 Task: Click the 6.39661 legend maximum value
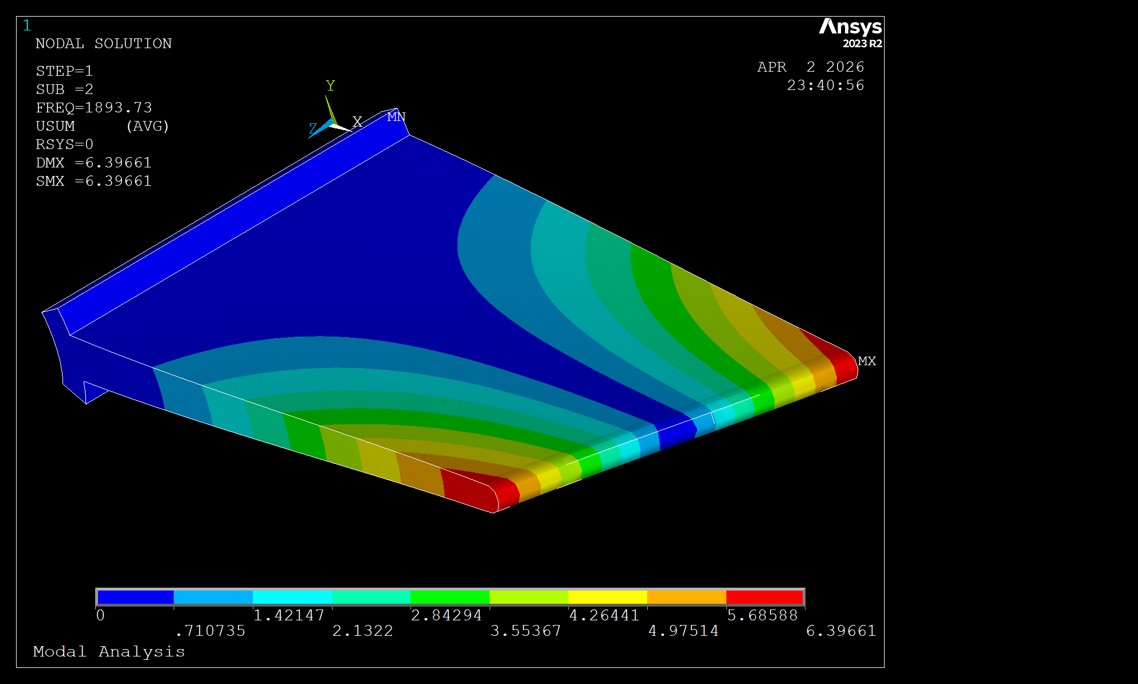click(840, 631)
